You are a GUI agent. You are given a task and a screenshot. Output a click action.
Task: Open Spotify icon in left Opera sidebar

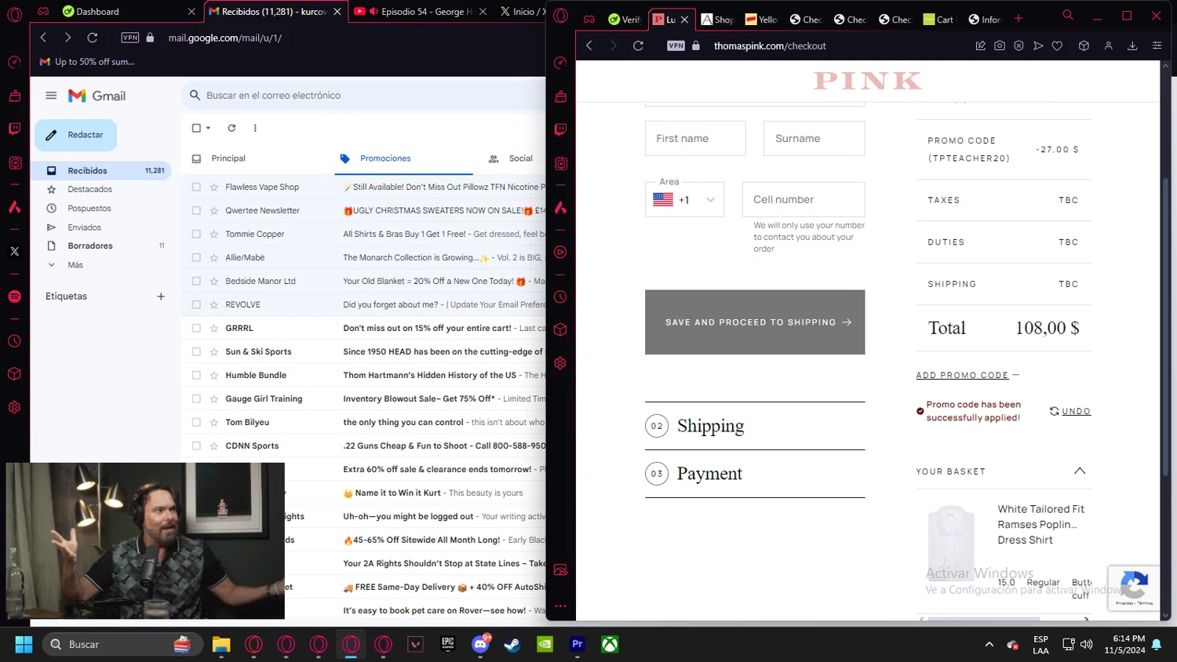pyautogui.click(x=14, y=296)
